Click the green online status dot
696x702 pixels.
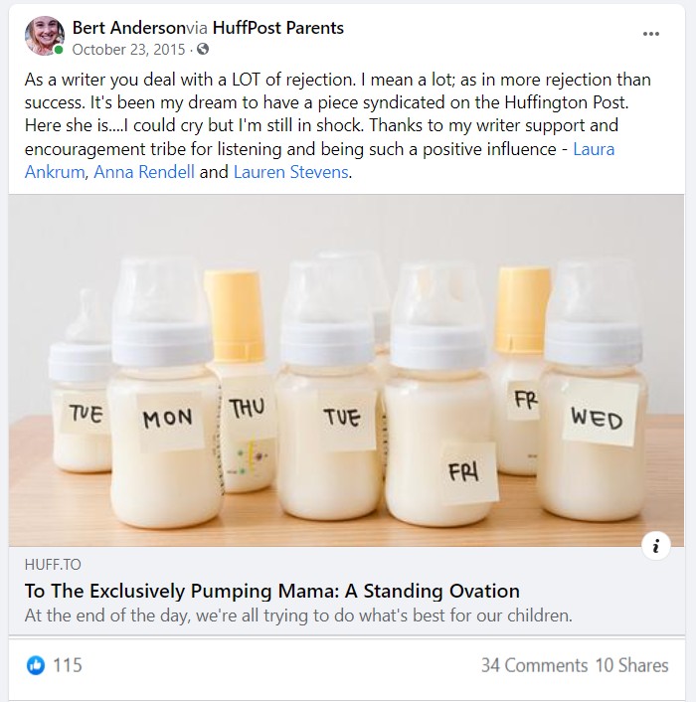click(59, 50)
